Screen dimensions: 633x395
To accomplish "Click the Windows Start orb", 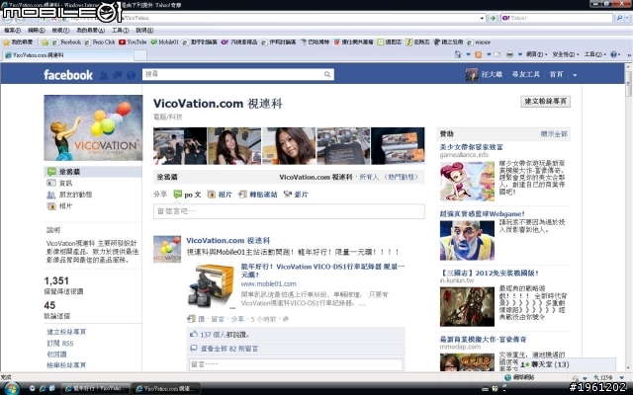I will pyautogui.click(x=11, y=388).
